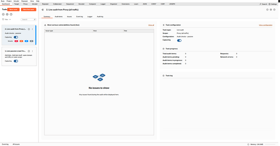
Task: Open the Project menu
Action: click(x=9, y=1)
